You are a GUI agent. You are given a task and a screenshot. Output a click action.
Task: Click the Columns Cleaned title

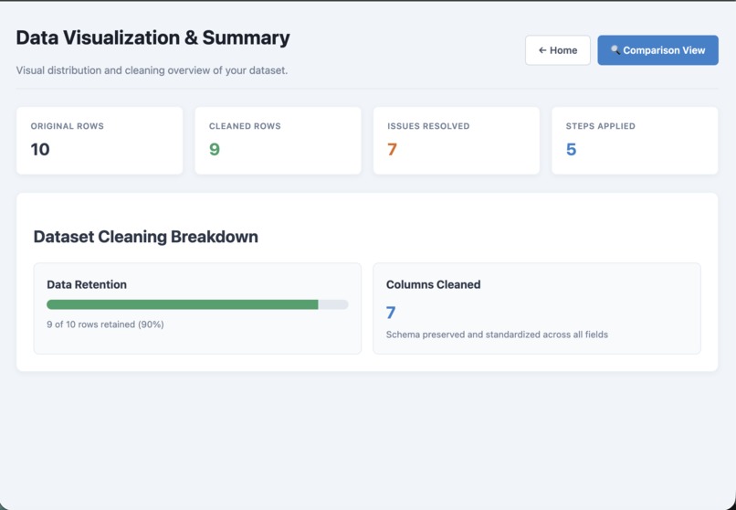click(433, 284)
